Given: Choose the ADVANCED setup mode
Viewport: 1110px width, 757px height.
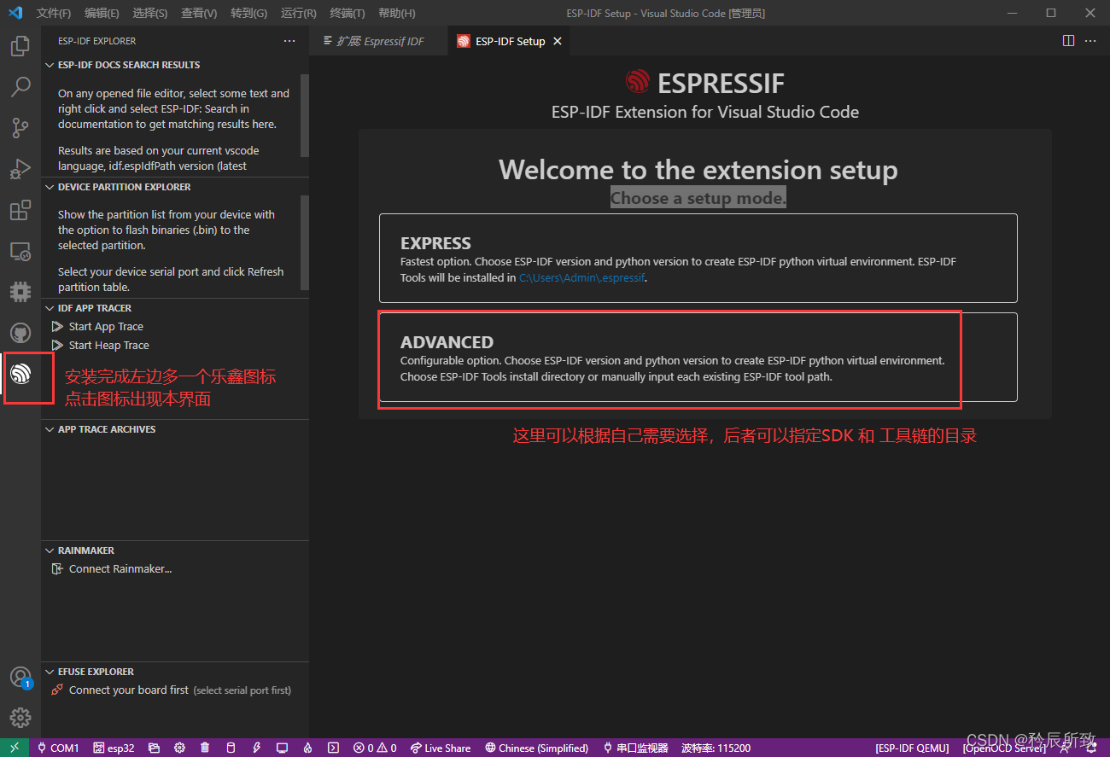Looking at the screenshot, I should click(698, 357).
